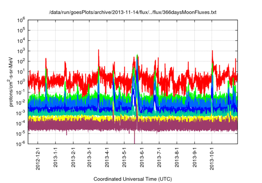The height and width of the screenshot is (183, 262).
Task: Click the y-axis tick label 10^0
Action: [x=21, y=81]
